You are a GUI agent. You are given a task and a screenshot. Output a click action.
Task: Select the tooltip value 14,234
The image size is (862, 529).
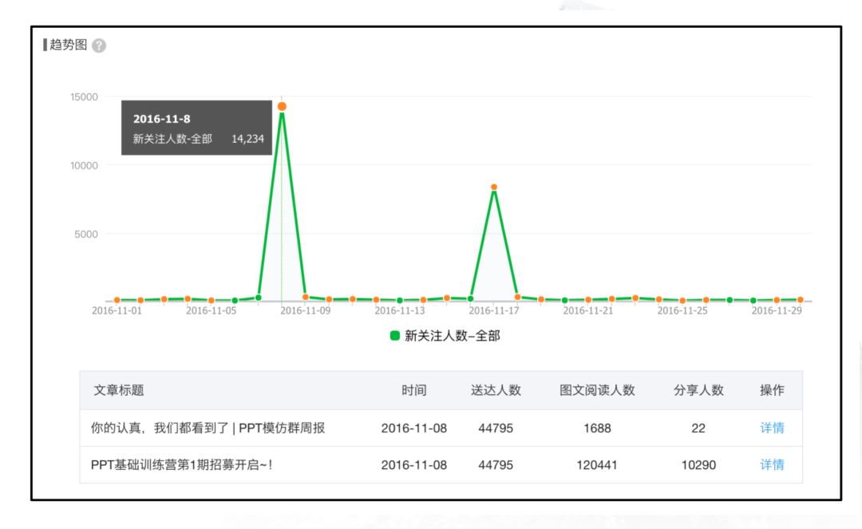(x=248, y=139)
